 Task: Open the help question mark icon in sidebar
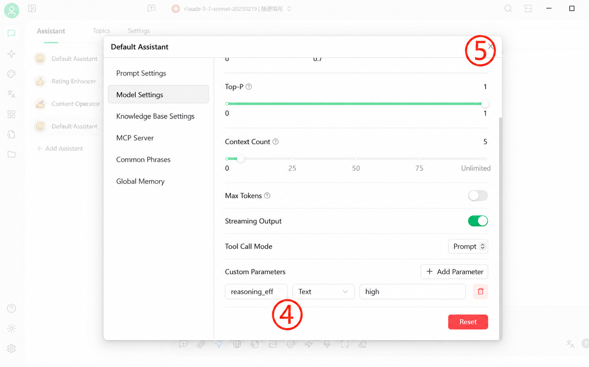(x=11, y=308)
